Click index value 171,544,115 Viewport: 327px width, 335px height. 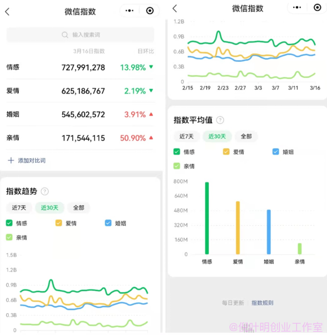click(x=83, y=138)
